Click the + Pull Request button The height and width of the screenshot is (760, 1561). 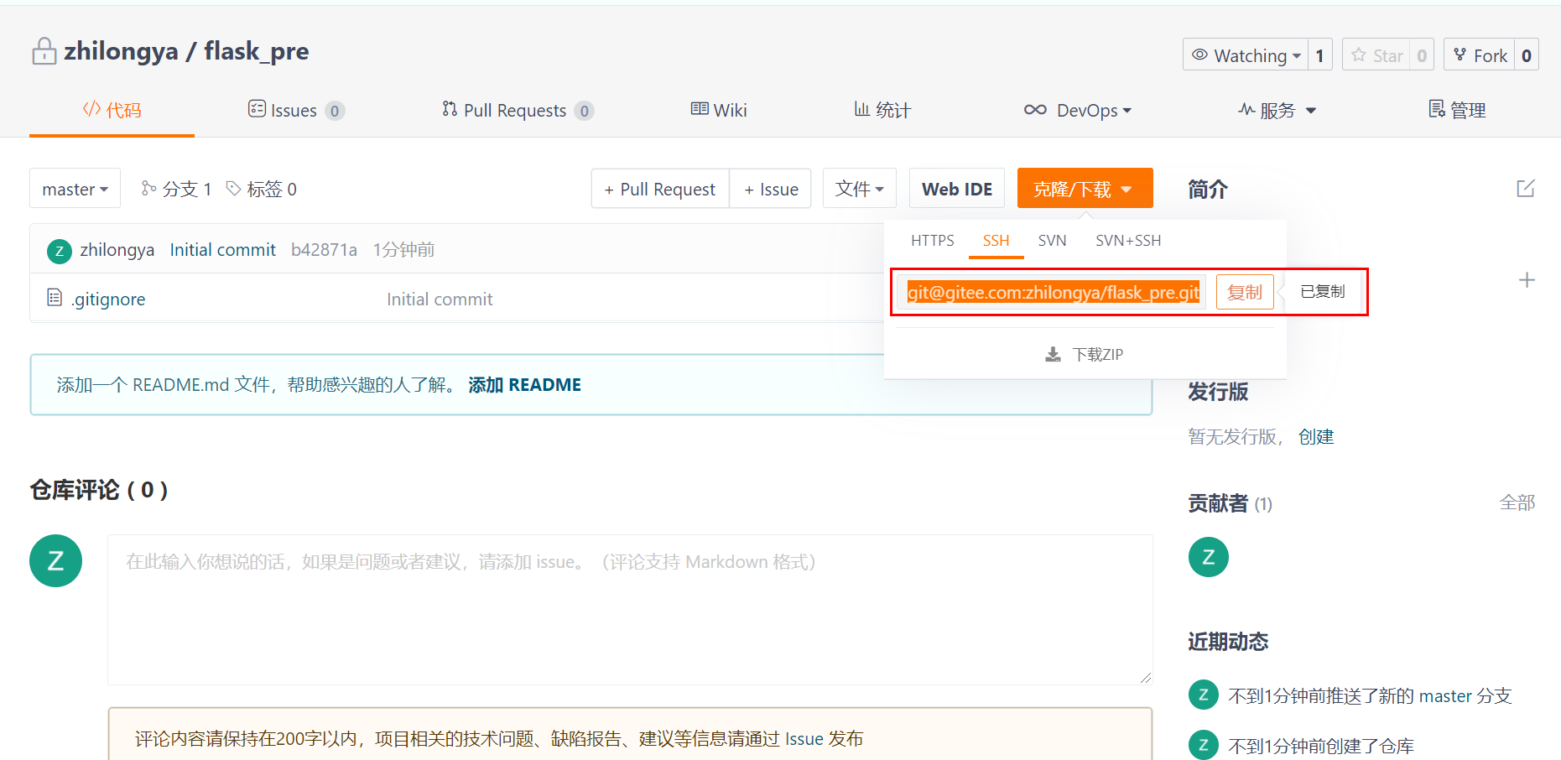tap(660, 189)
